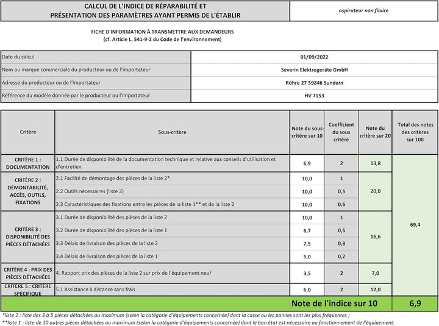Select the remote assistance score 12,0 cell

pyautogui.click(x=375, y=289)
